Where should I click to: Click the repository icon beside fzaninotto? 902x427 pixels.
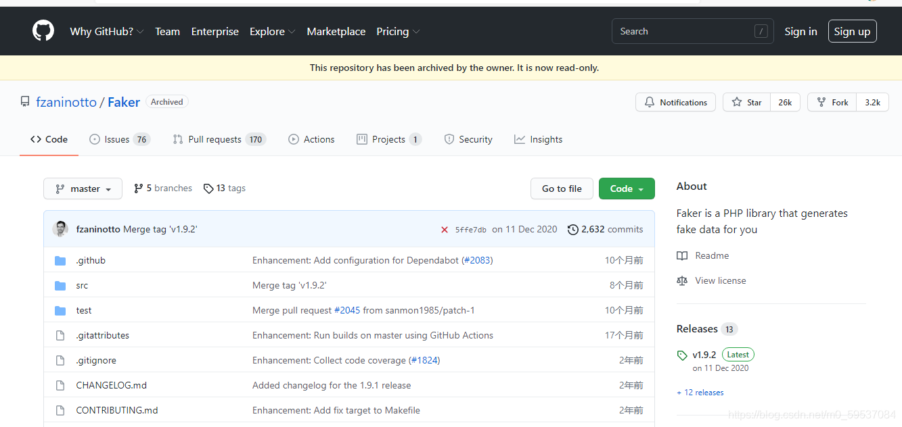click(25, 102)
